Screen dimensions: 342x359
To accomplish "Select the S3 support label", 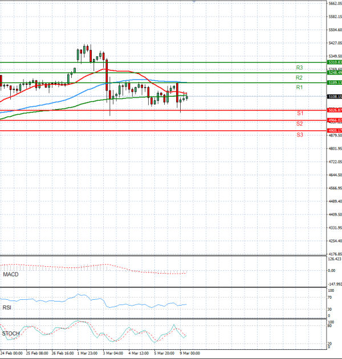I will tap(299, 135).
